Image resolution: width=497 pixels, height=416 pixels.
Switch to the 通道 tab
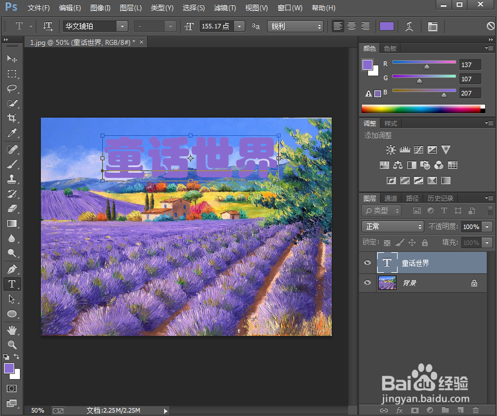click(391, 198)
